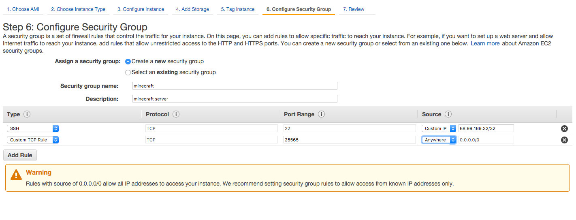Go to the 7. Review tab

pyautogui.click(x=353, y=9)
